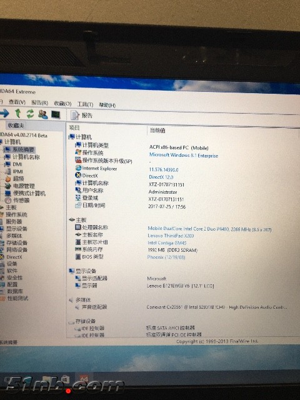The image size is (300, 400).
Task: Open the Intel Cantiga GM45 chipset link
Action: pos(167,243)
